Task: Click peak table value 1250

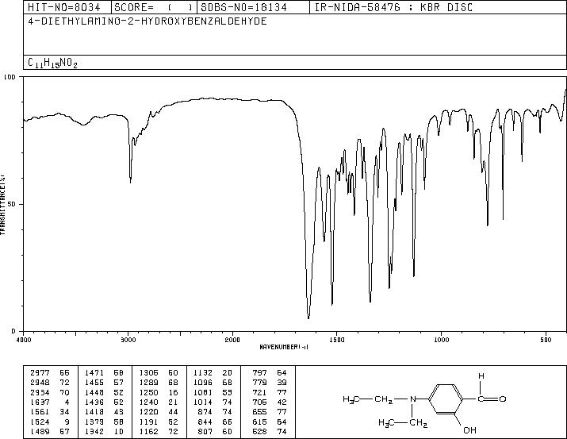Action: pos(148,392)
